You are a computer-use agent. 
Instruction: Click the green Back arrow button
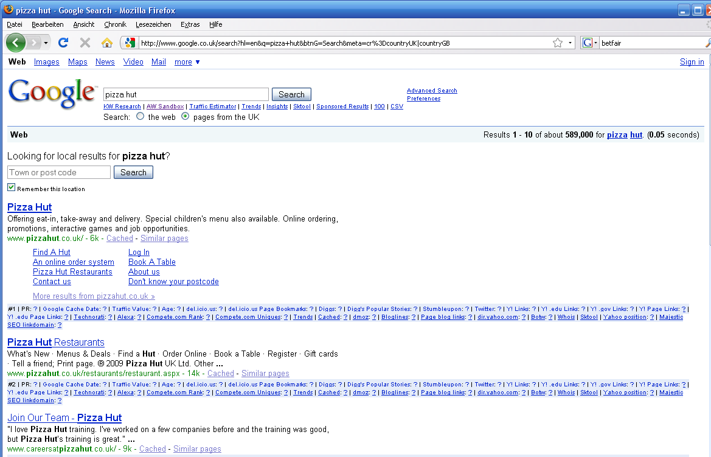(15, 43)
